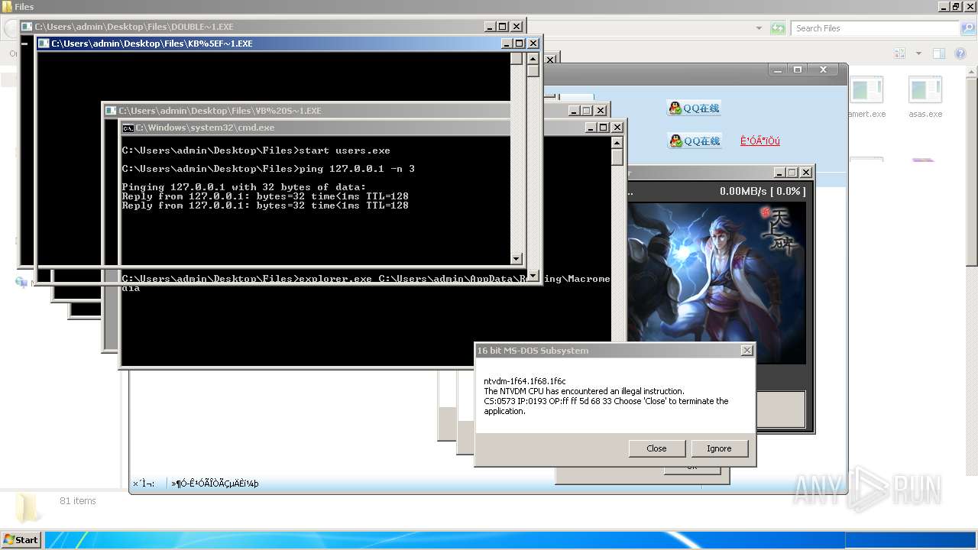The width and height of the screenshot is (978, 550).
Task: Click Ignore in the NTVDM error dialog
Action: pos(719,448)
